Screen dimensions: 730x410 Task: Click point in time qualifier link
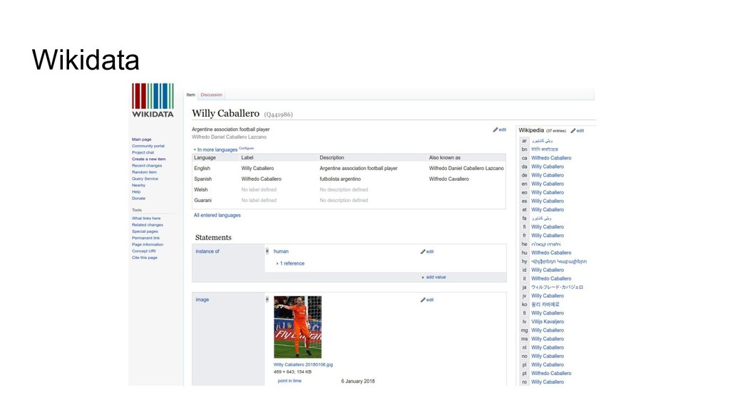[289, 381]
